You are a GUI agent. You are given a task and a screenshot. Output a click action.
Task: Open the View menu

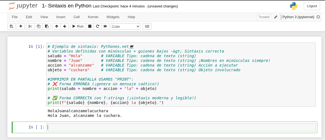click(x=44, y=17)
